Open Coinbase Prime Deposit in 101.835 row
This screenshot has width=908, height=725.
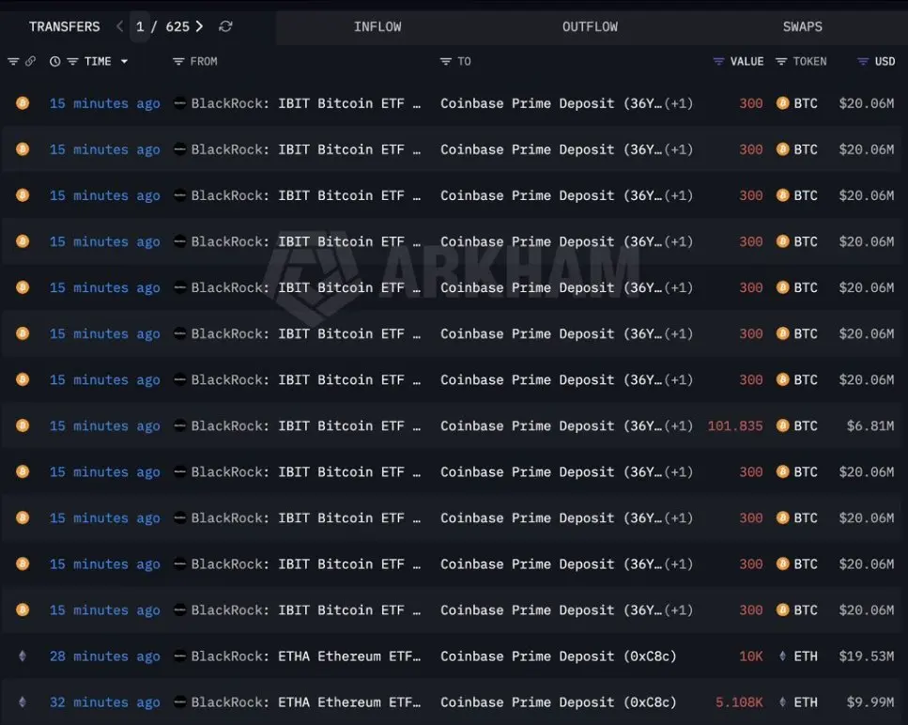(550, 426)
